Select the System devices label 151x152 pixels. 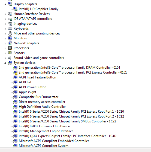click(25, 63)
